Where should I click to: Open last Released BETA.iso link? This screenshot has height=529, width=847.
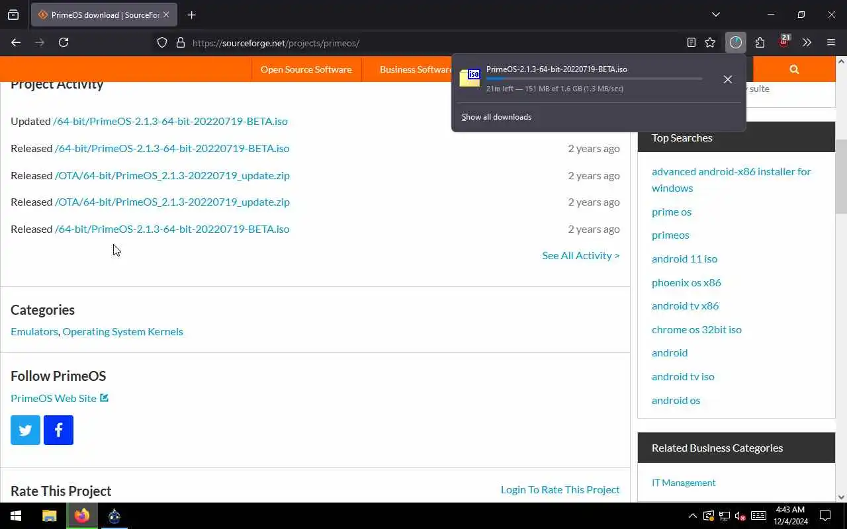[172, 229]
